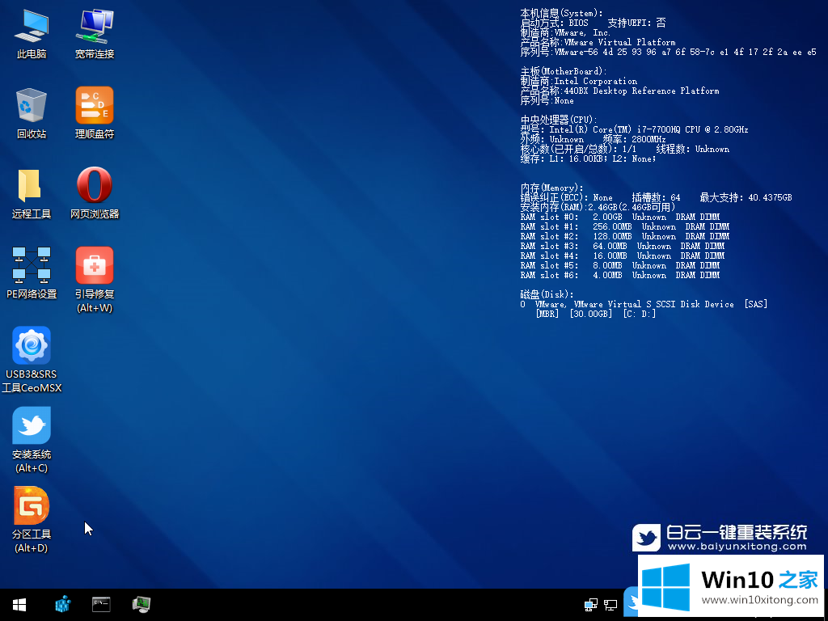Click the 安装内存(RAM) 2.46GB line

(598, 207)
